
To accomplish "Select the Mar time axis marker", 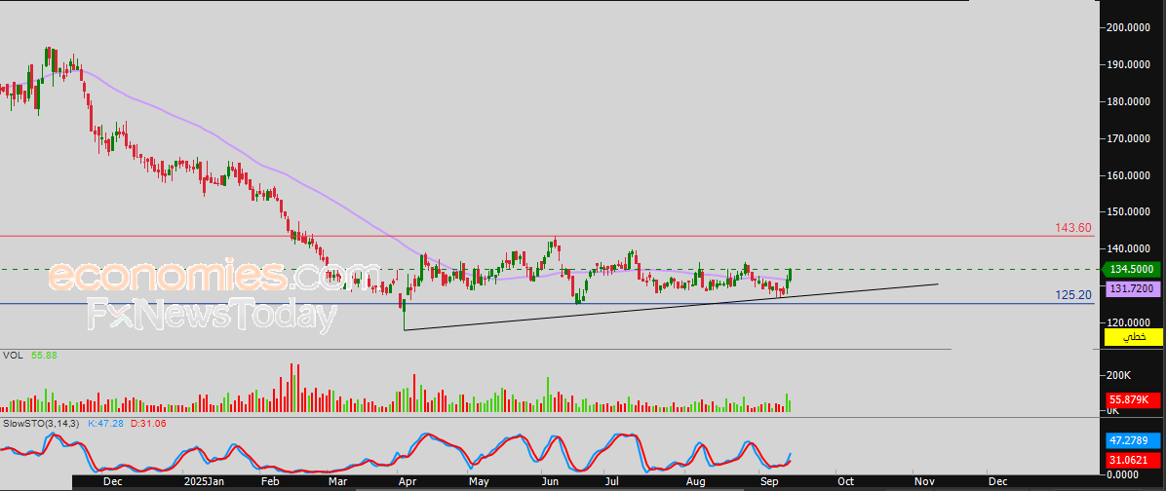I will pos(338,482).
